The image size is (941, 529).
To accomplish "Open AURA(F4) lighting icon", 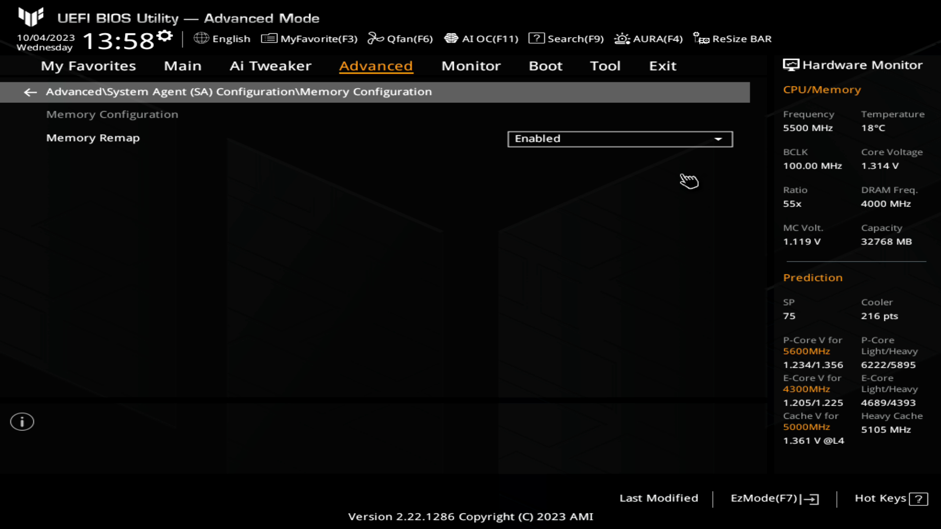I will [622, 38].
